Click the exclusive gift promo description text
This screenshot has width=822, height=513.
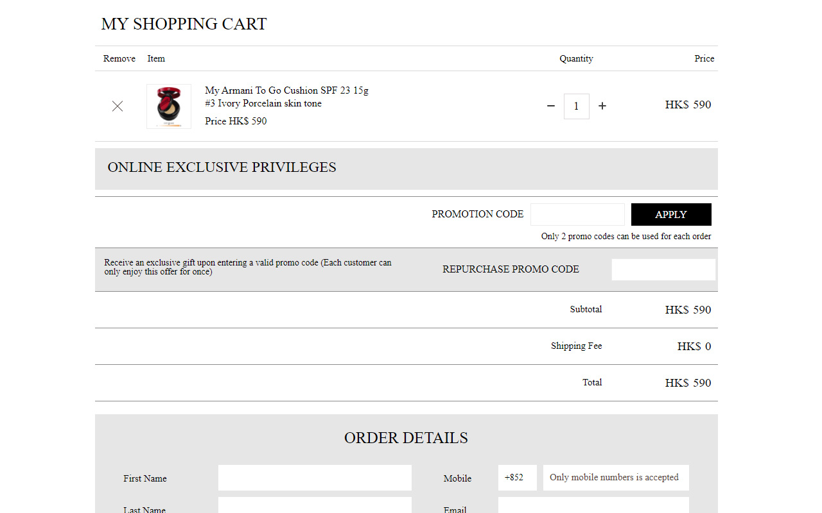(248, 267)
